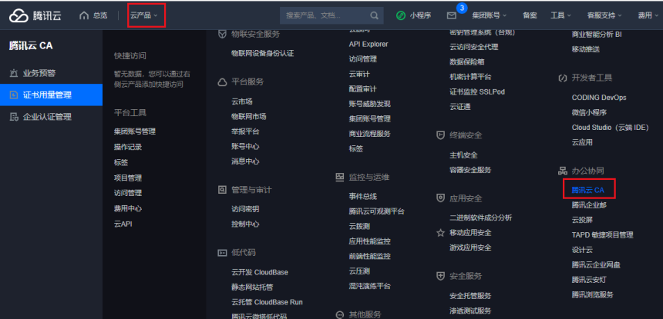The height and width of the screenshot is (319, 663).
Task: Open 容器安全服务 link
Action: (x=470, y=170)
